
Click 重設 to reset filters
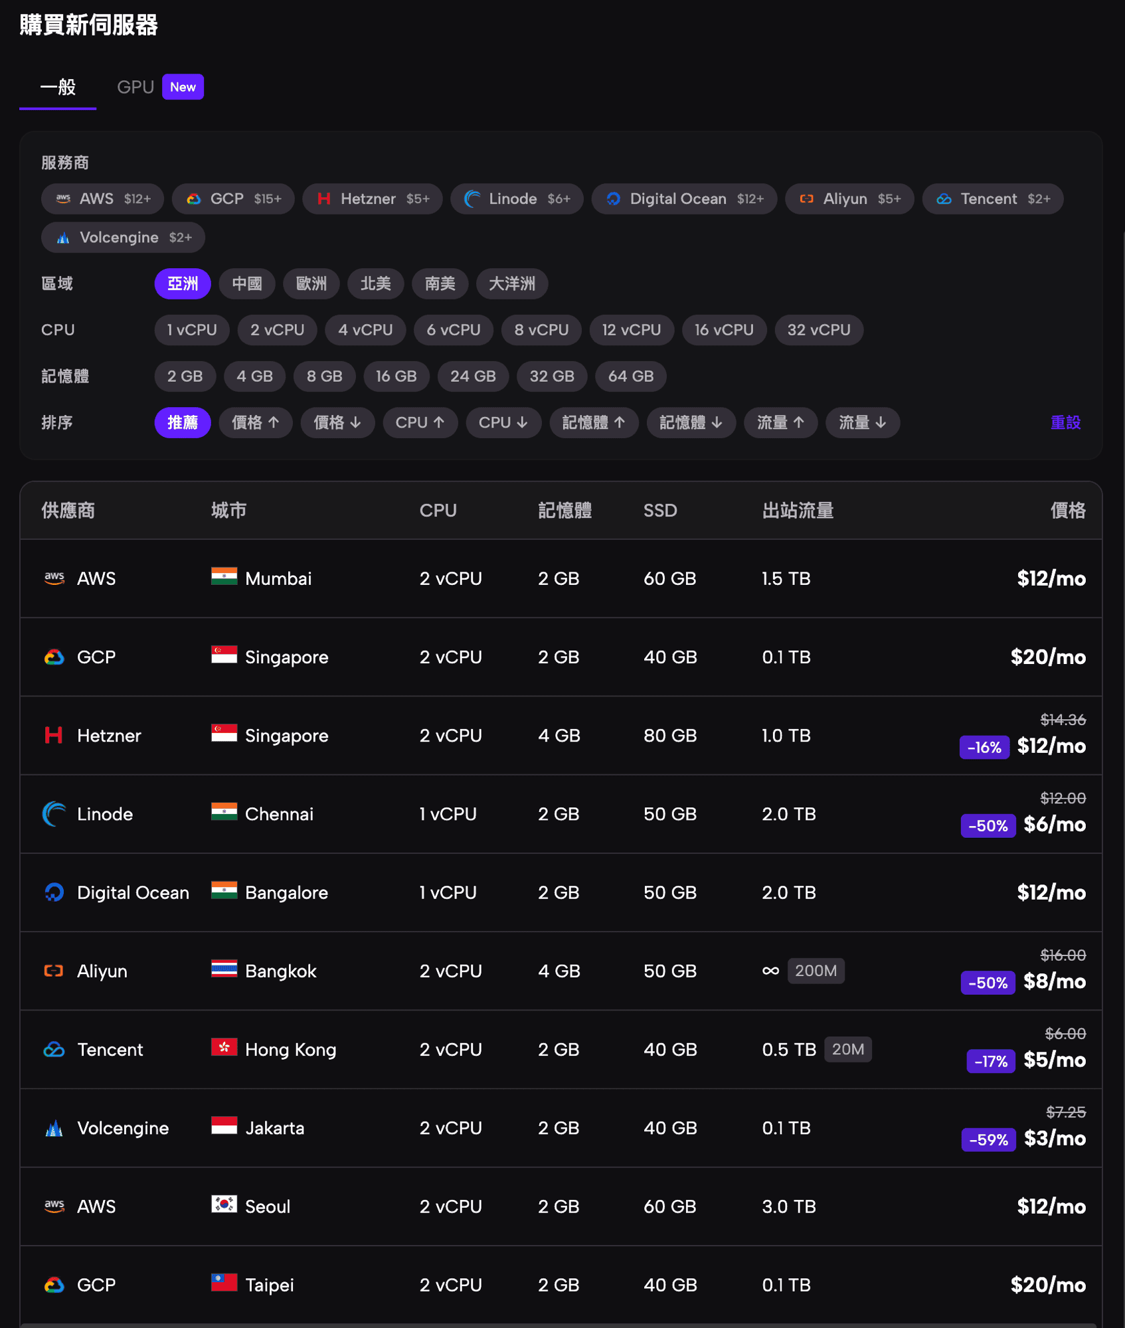pos(1066,423)
